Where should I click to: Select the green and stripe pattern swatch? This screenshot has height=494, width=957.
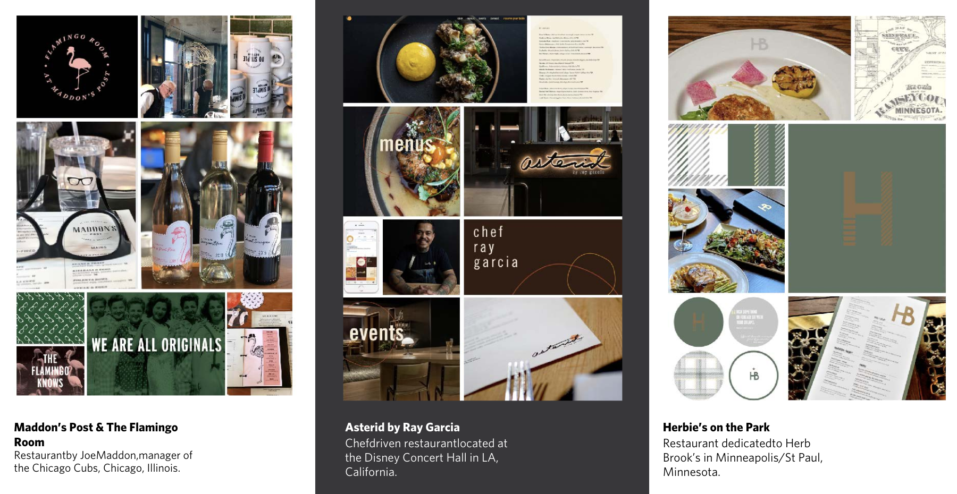(726, 155)
